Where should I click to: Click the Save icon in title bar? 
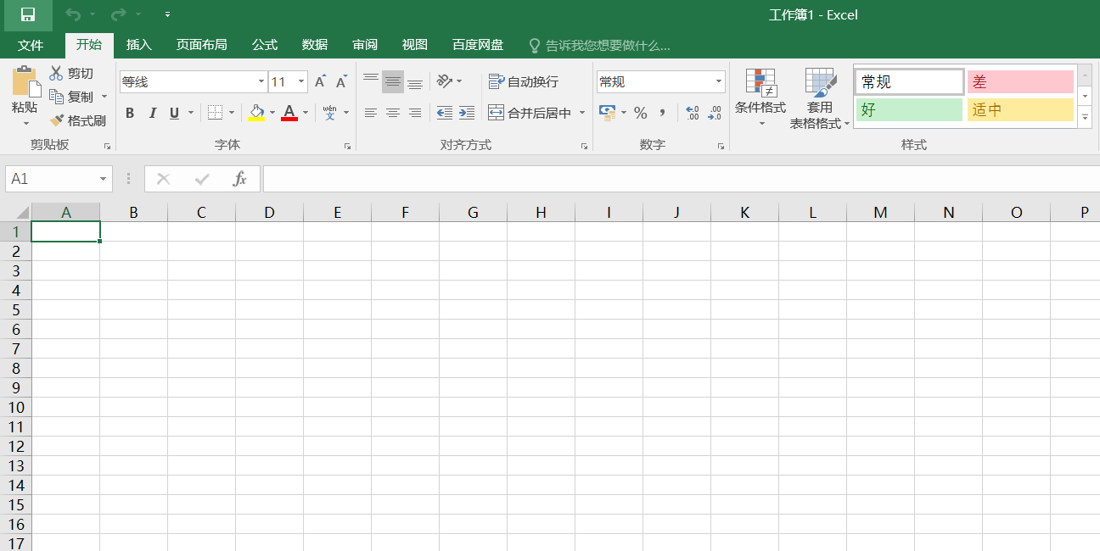coord(27,14)
